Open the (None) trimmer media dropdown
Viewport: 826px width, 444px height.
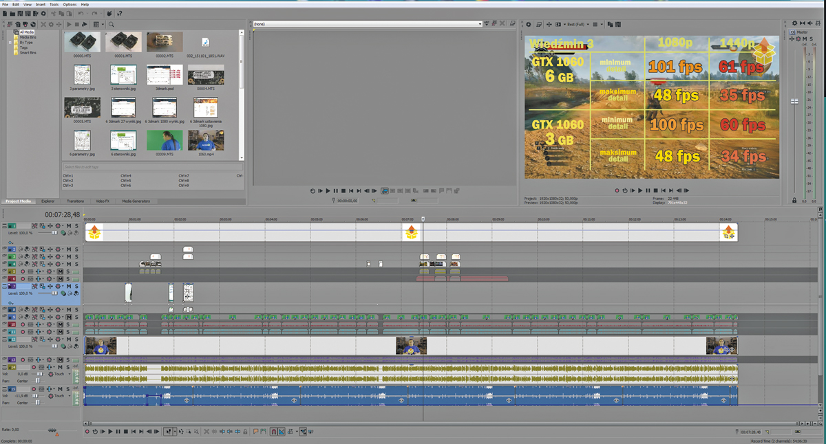(x=480, y=24)
